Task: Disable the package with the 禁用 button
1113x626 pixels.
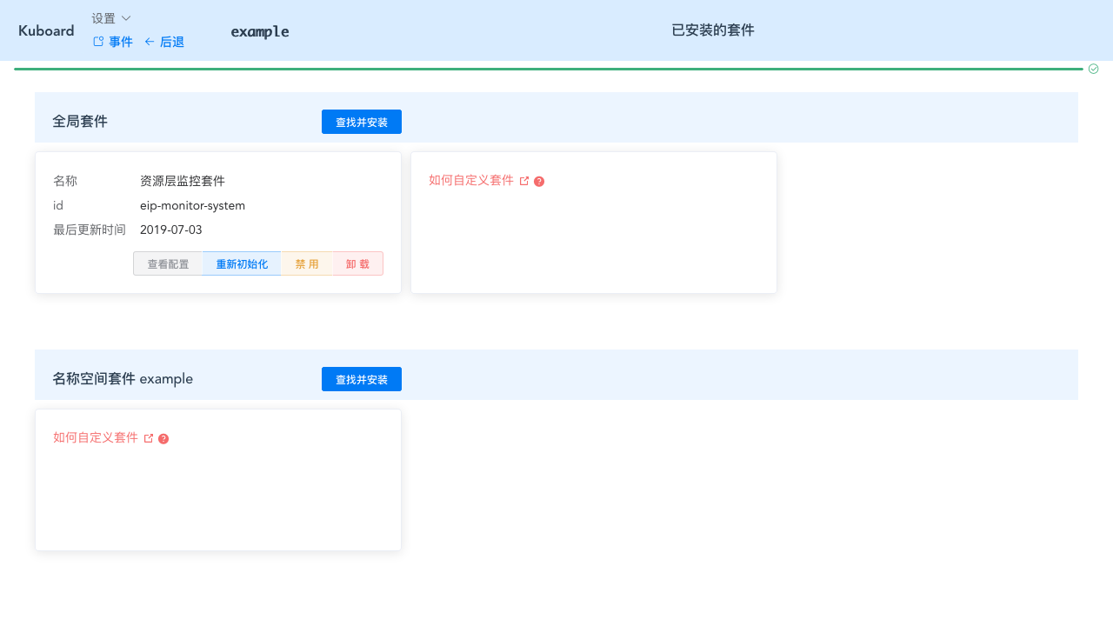Action: click(306, 263)
